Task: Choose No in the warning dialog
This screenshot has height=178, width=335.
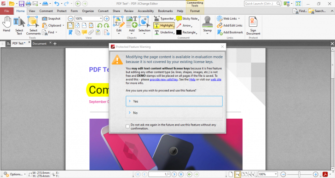Action: point(174,113)
